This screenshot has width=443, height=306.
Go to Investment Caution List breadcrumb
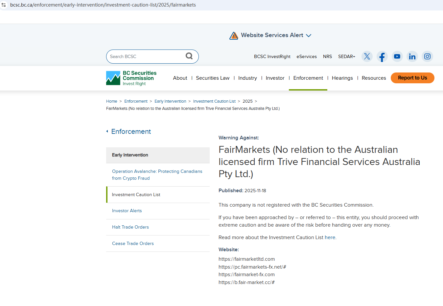coord(214,101)
